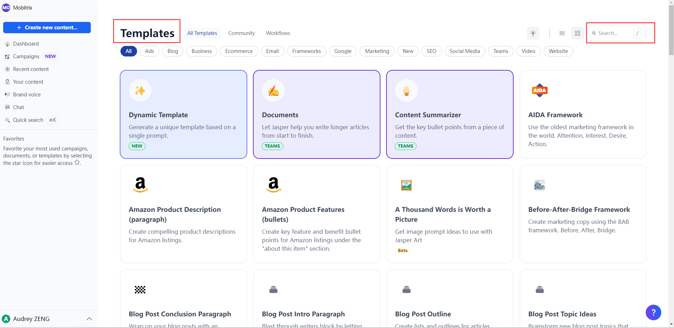Screen dimensions: 674x328
Task: Open the Content Summarizer card title
Action: click(x=428, y=115)
